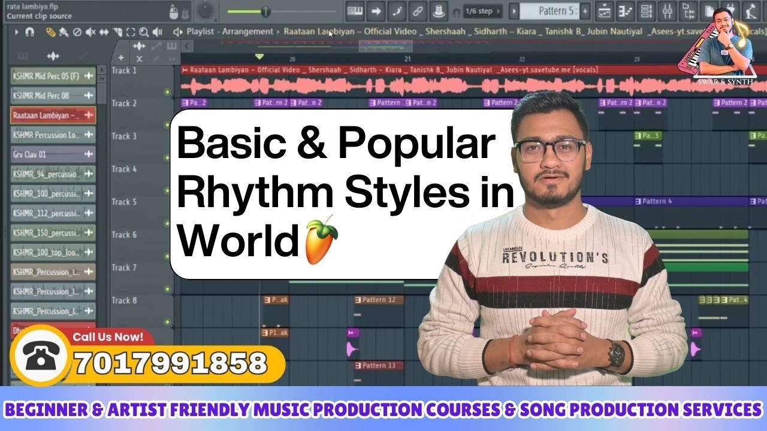Select KSHMR_112_percussi.. in picker
This screenshot has height=431, width=767.
click(53, 213)
